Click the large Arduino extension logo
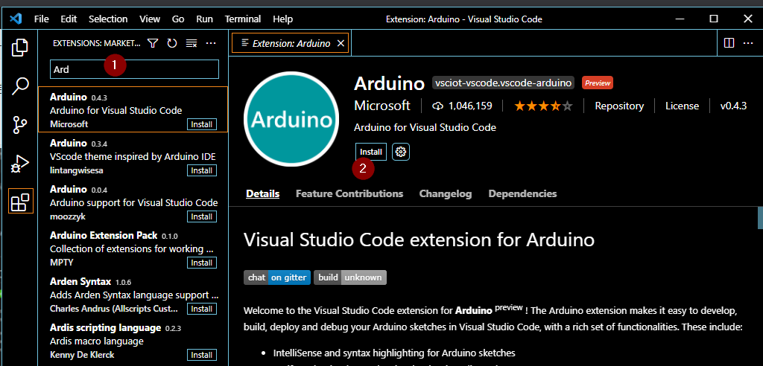Viewport: 763px width, 366px height. point(291,118)
